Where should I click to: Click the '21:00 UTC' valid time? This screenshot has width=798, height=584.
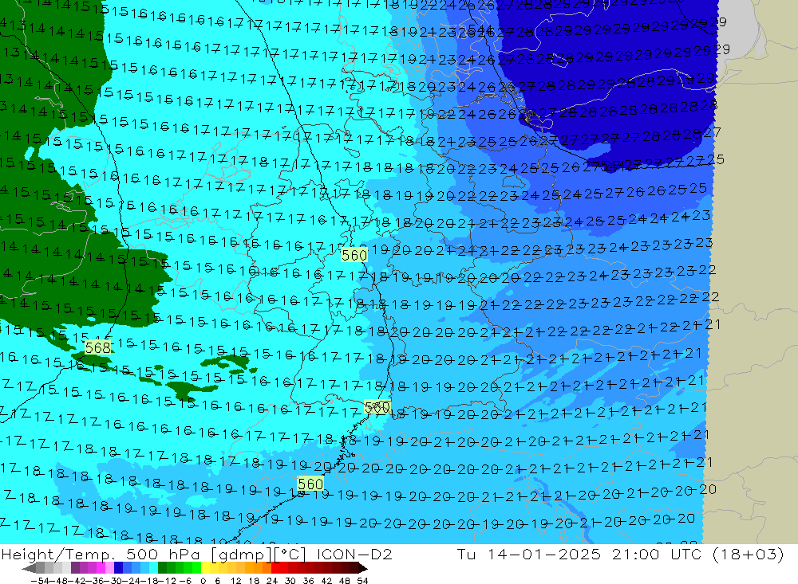(x=657, y=554)
